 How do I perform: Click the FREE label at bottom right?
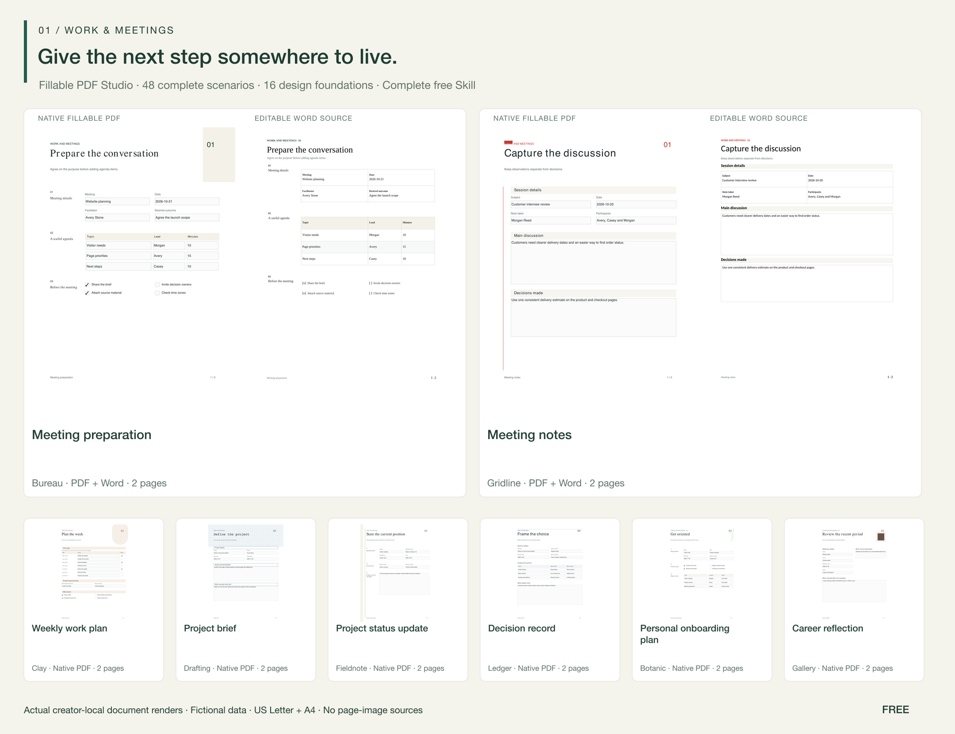[895, 710]
